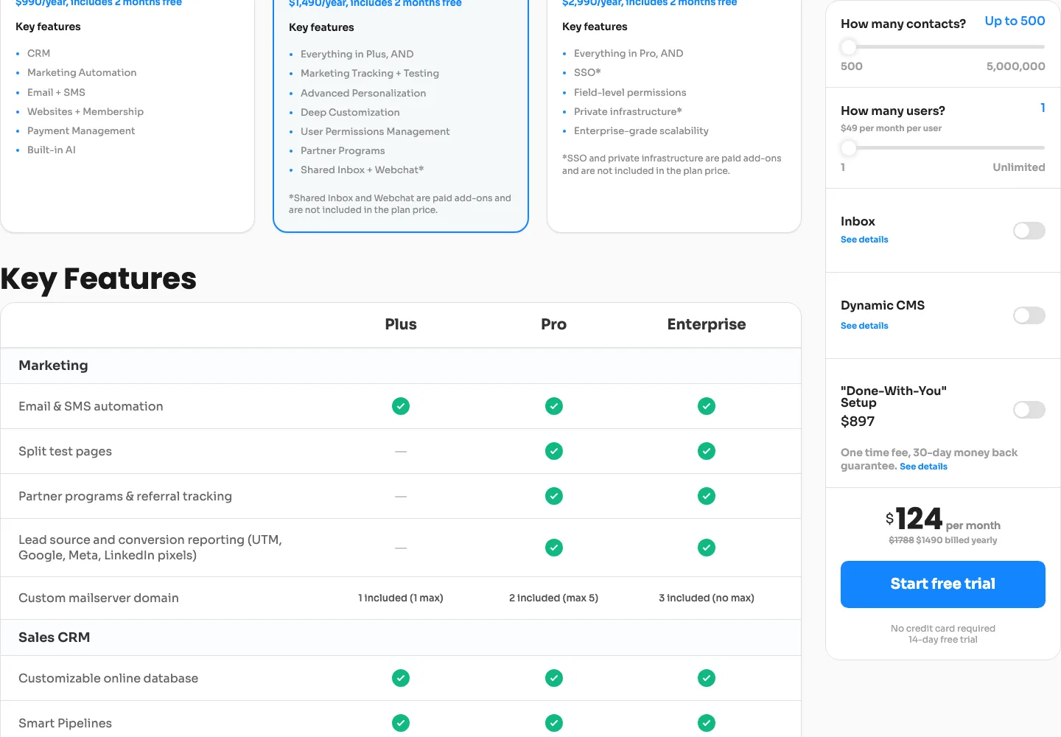Click the Pro checkmark for Customizable online database
Image resolution: width=1061 pixels, height=737 pixels.
(x=554, y=678)
